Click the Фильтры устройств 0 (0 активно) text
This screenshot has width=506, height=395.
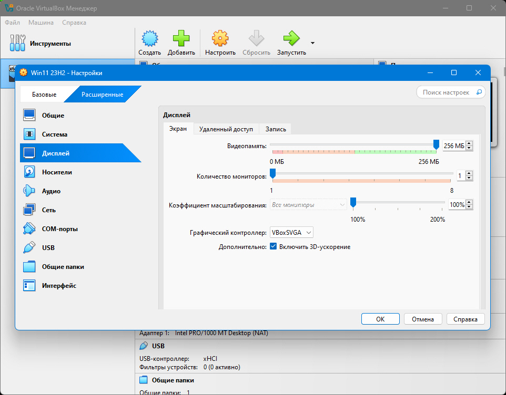click(190, 367)
